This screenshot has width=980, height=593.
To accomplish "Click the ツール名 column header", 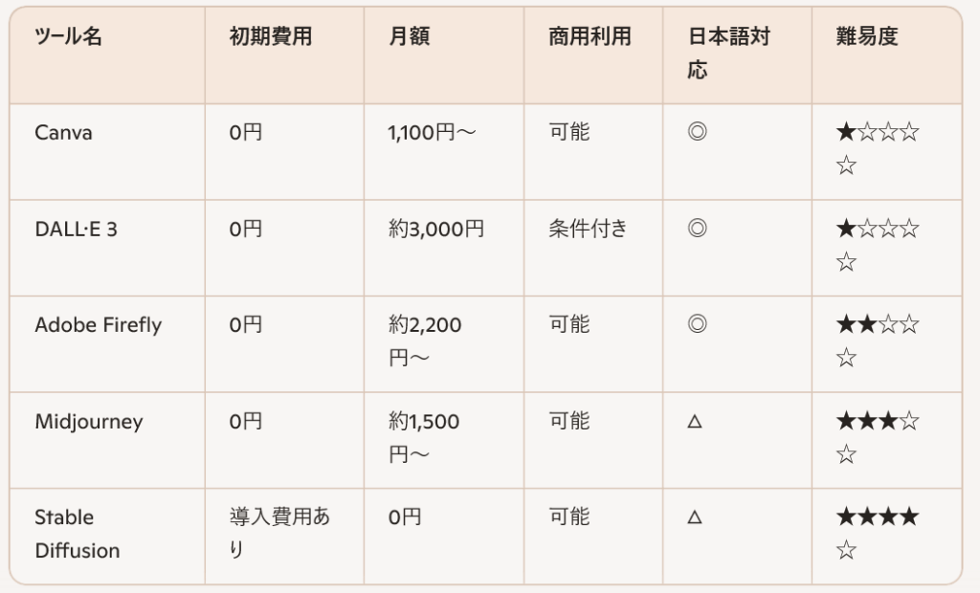I will (68, 37).
